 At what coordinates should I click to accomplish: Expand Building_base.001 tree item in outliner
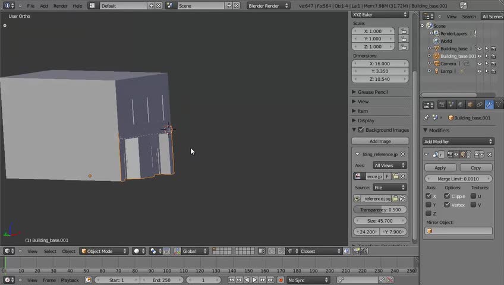point(429,56)
